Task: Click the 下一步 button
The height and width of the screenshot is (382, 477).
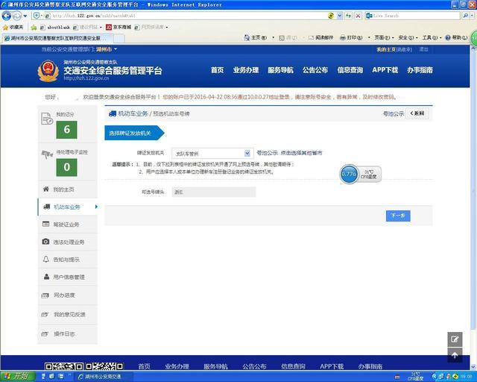Action: pyautogui.click(x=398, y=216)
